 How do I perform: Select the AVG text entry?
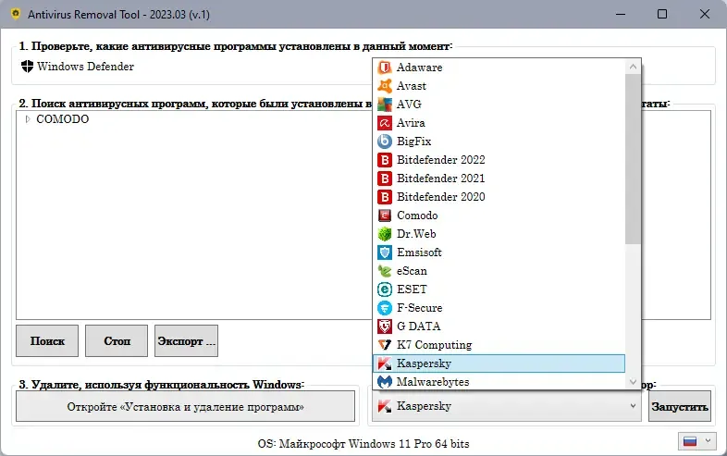[x=409, y=105]
